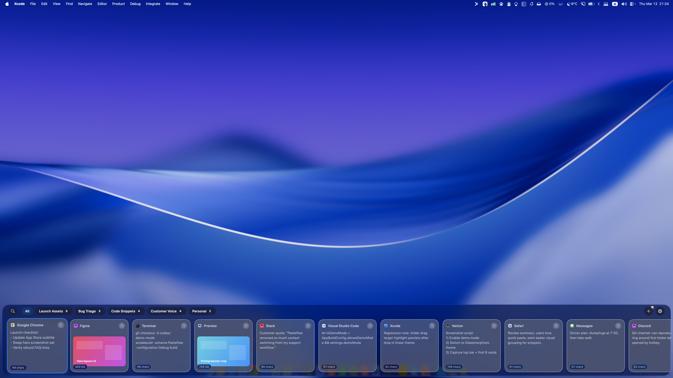Viewport: 673px width, 378px height.
Task: Copy the Figma snippet using its copy icon
Action: pyautogui.click(x=122, y=326)
